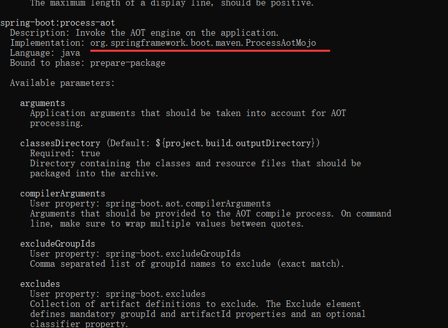Screen dimensions: 448x328
Task: Click the 'maximum length of a display line' text
Action: [132, 4]
